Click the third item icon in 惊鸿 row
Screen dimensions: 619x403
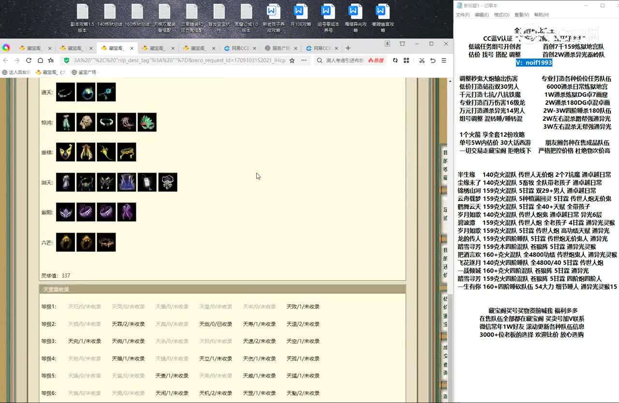106,122
